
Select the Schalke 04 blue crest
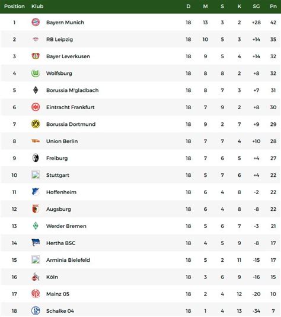(x=36, y=310)
